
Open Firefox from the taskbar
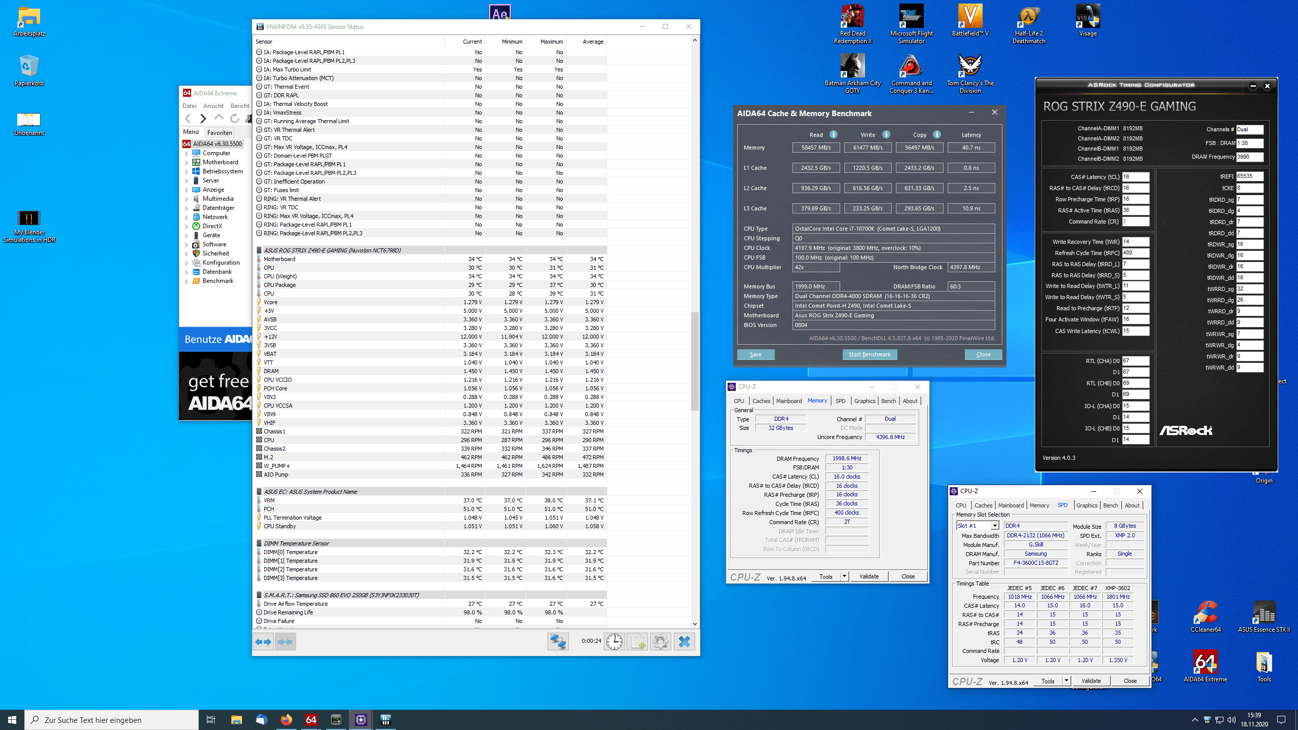coord(286,719)
